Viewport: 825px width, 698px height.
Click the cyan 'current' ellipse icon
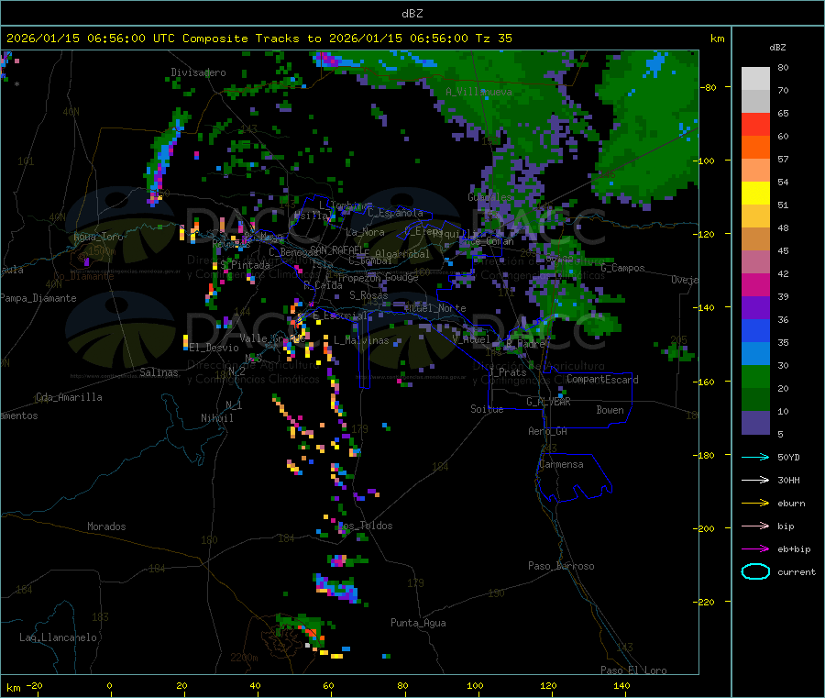755,572
